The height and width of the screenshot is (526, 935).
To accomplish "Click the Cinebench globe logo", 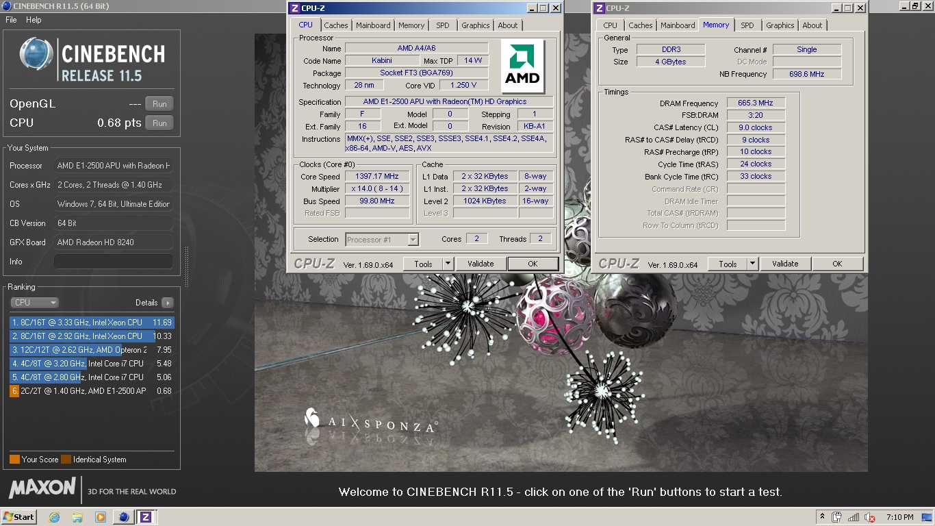I will point(36,54).
